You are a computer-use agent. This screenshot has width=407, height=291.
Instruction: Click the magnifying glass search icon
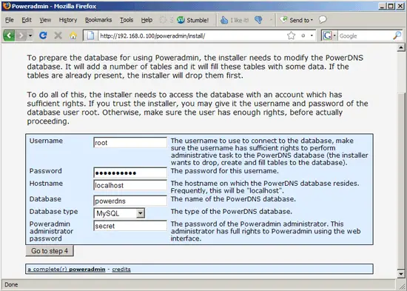(397, 36)
